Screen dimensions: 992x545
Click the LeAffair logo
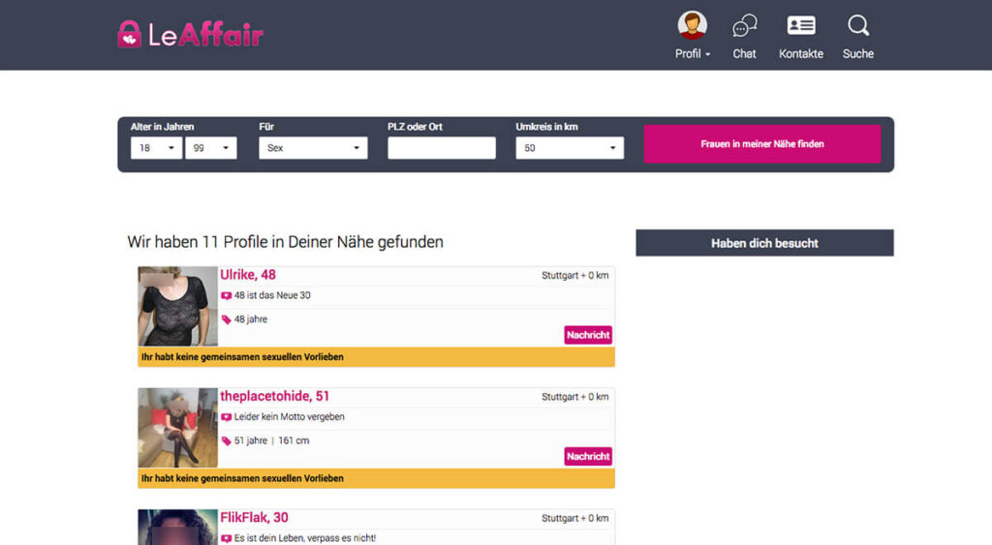(190, 35)
